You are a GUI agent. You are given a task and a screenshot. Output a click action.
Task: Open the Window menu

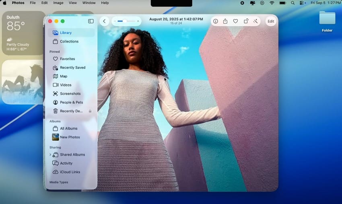click(x=89, y=3)
